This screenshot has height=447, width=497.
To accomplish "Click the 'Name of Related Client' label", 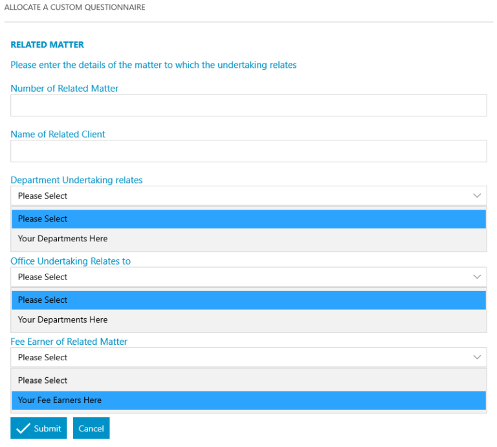I will [x=58, y=135].
